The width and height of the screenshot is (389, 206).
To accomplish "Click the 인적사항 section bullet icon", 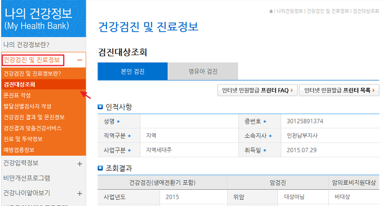I will (x=100, y=107).
